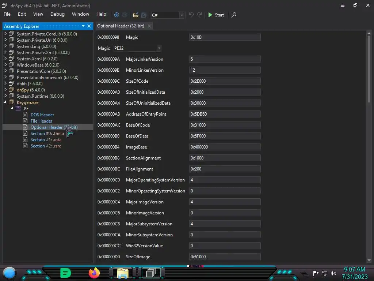Click the network tray icon

325,273
